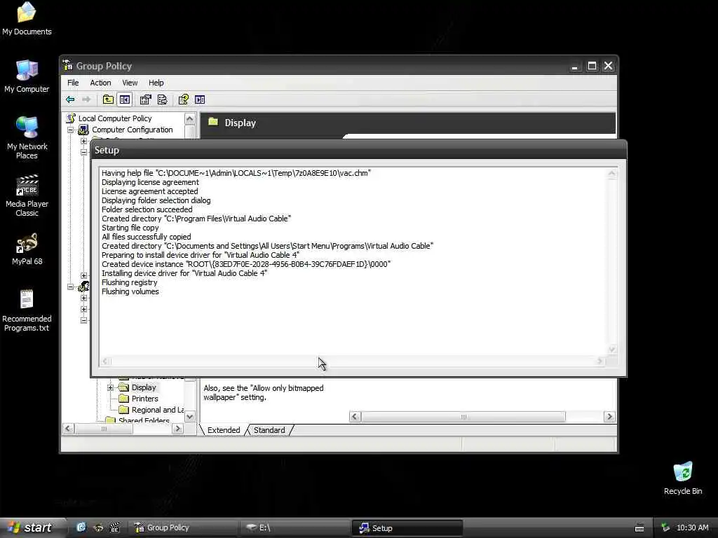Viewport: 718px width, 538px height.
Task: Click tree pane scroll down arrow
Action: point(190,416)
